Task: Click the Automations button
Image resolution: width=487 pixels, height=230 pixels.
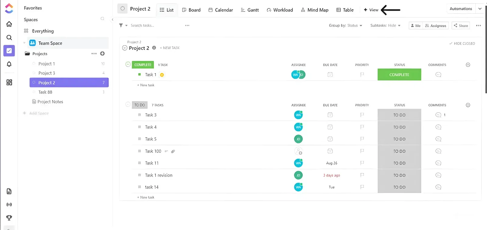Action: (461, 9)
